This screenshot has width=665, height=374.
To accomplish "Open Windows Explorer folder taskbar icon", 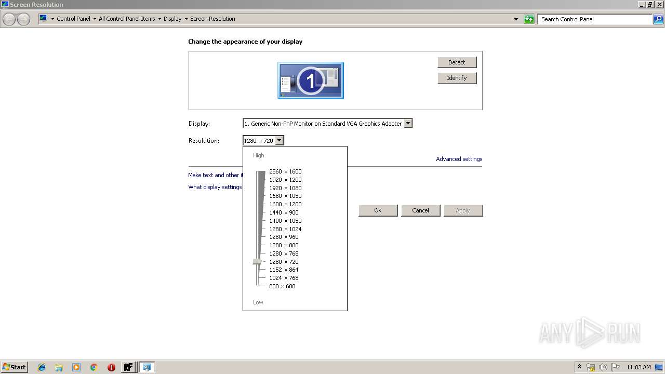I will pos(59,367).
